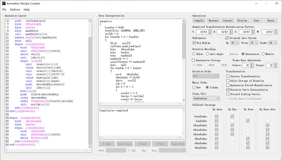Viewport: 282px width, 161px height.
Task: Toggle Original Axis System checkbox
Action: 227,38
